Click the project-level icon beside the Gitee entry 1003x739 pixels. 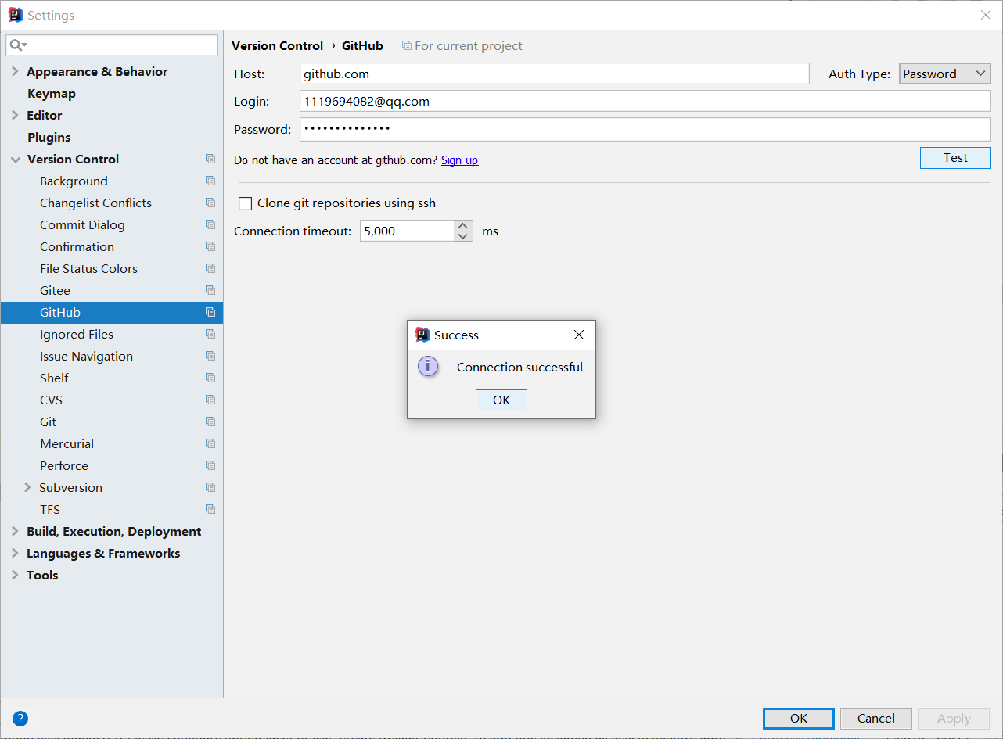pos(210,290)
